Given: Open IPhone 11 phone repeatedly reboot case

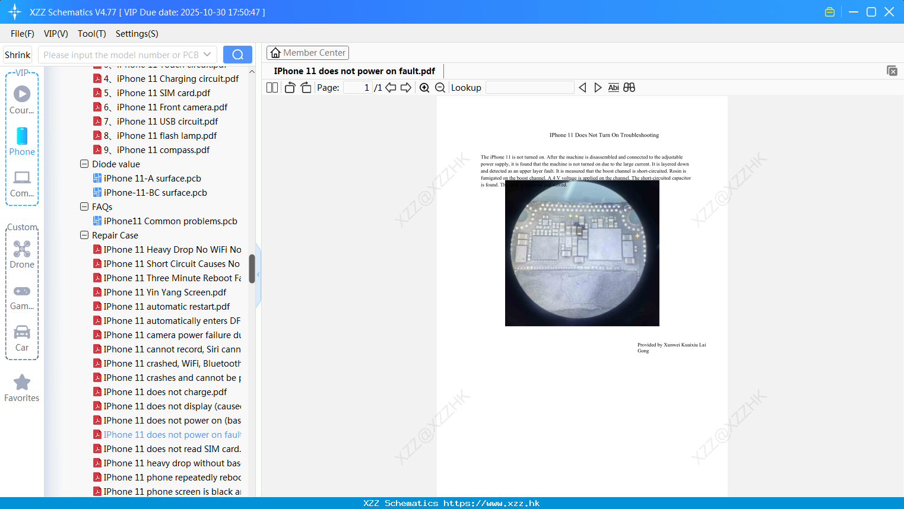Looking at the screenshot, I should tap(167, 477).
